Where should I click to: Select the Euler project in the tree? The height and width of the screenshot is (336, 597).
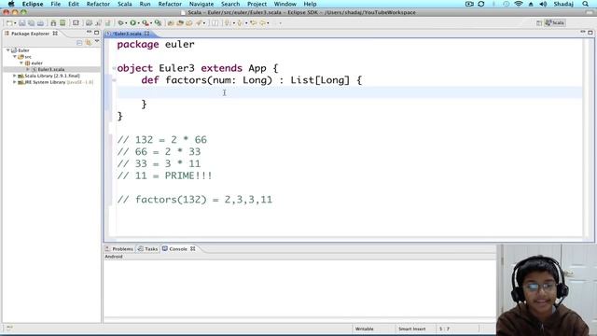pos(23,49)
